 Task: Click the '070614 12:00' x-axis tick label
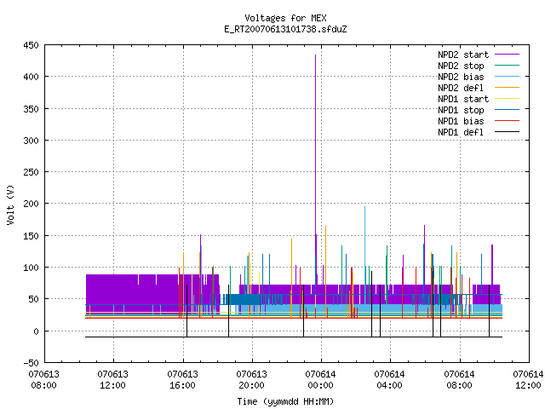pos(528,380)
